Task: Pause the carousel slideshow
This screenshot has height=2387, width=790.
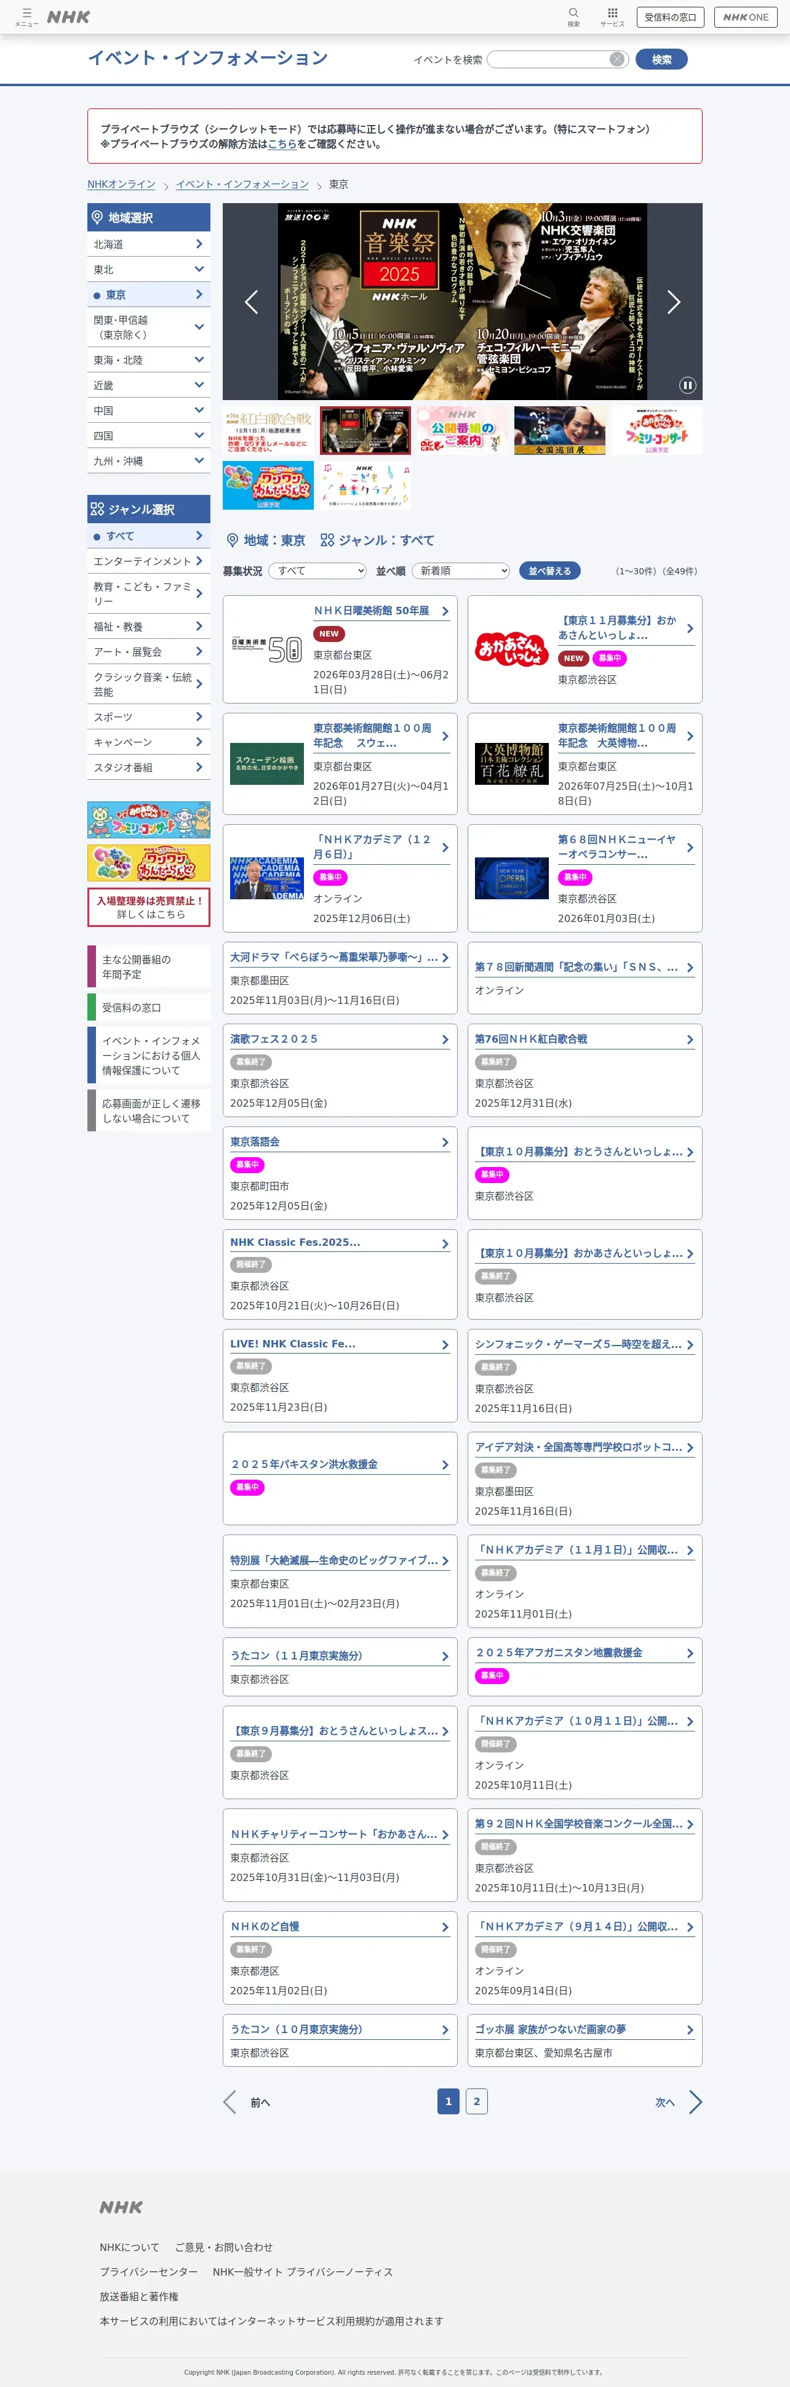Action: [x=687, y=385]
